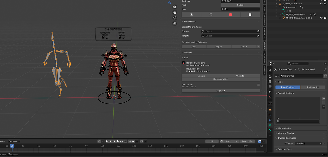This screenshot has width=328, height=157.
Task: Open the Armature Data properties tab icon
Action: tap(270, 125)
